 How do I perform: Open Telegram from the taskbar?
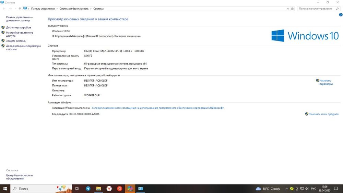point(88,189)
